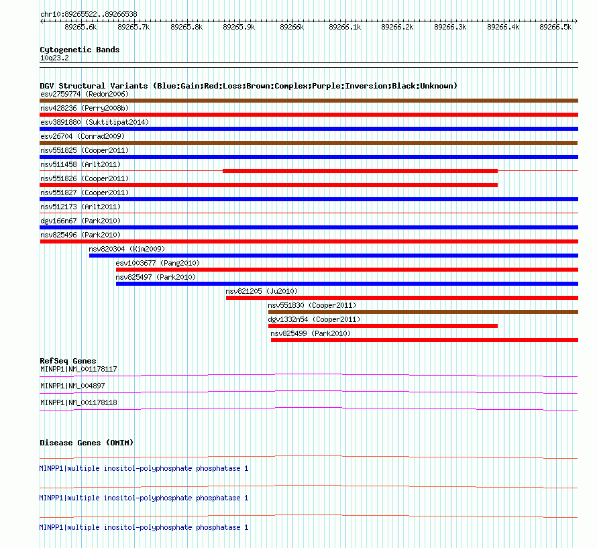Click the nsv551825 (Cooper2011) label

coord(85,150)
